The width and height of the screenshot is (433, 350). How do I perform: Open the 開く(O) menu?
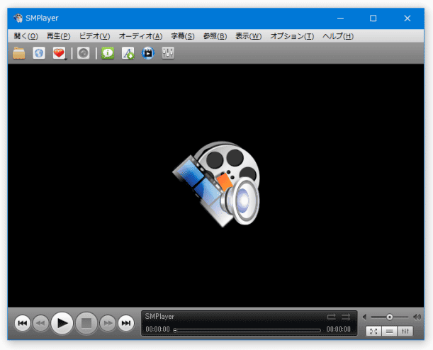[x=26, y=36]
